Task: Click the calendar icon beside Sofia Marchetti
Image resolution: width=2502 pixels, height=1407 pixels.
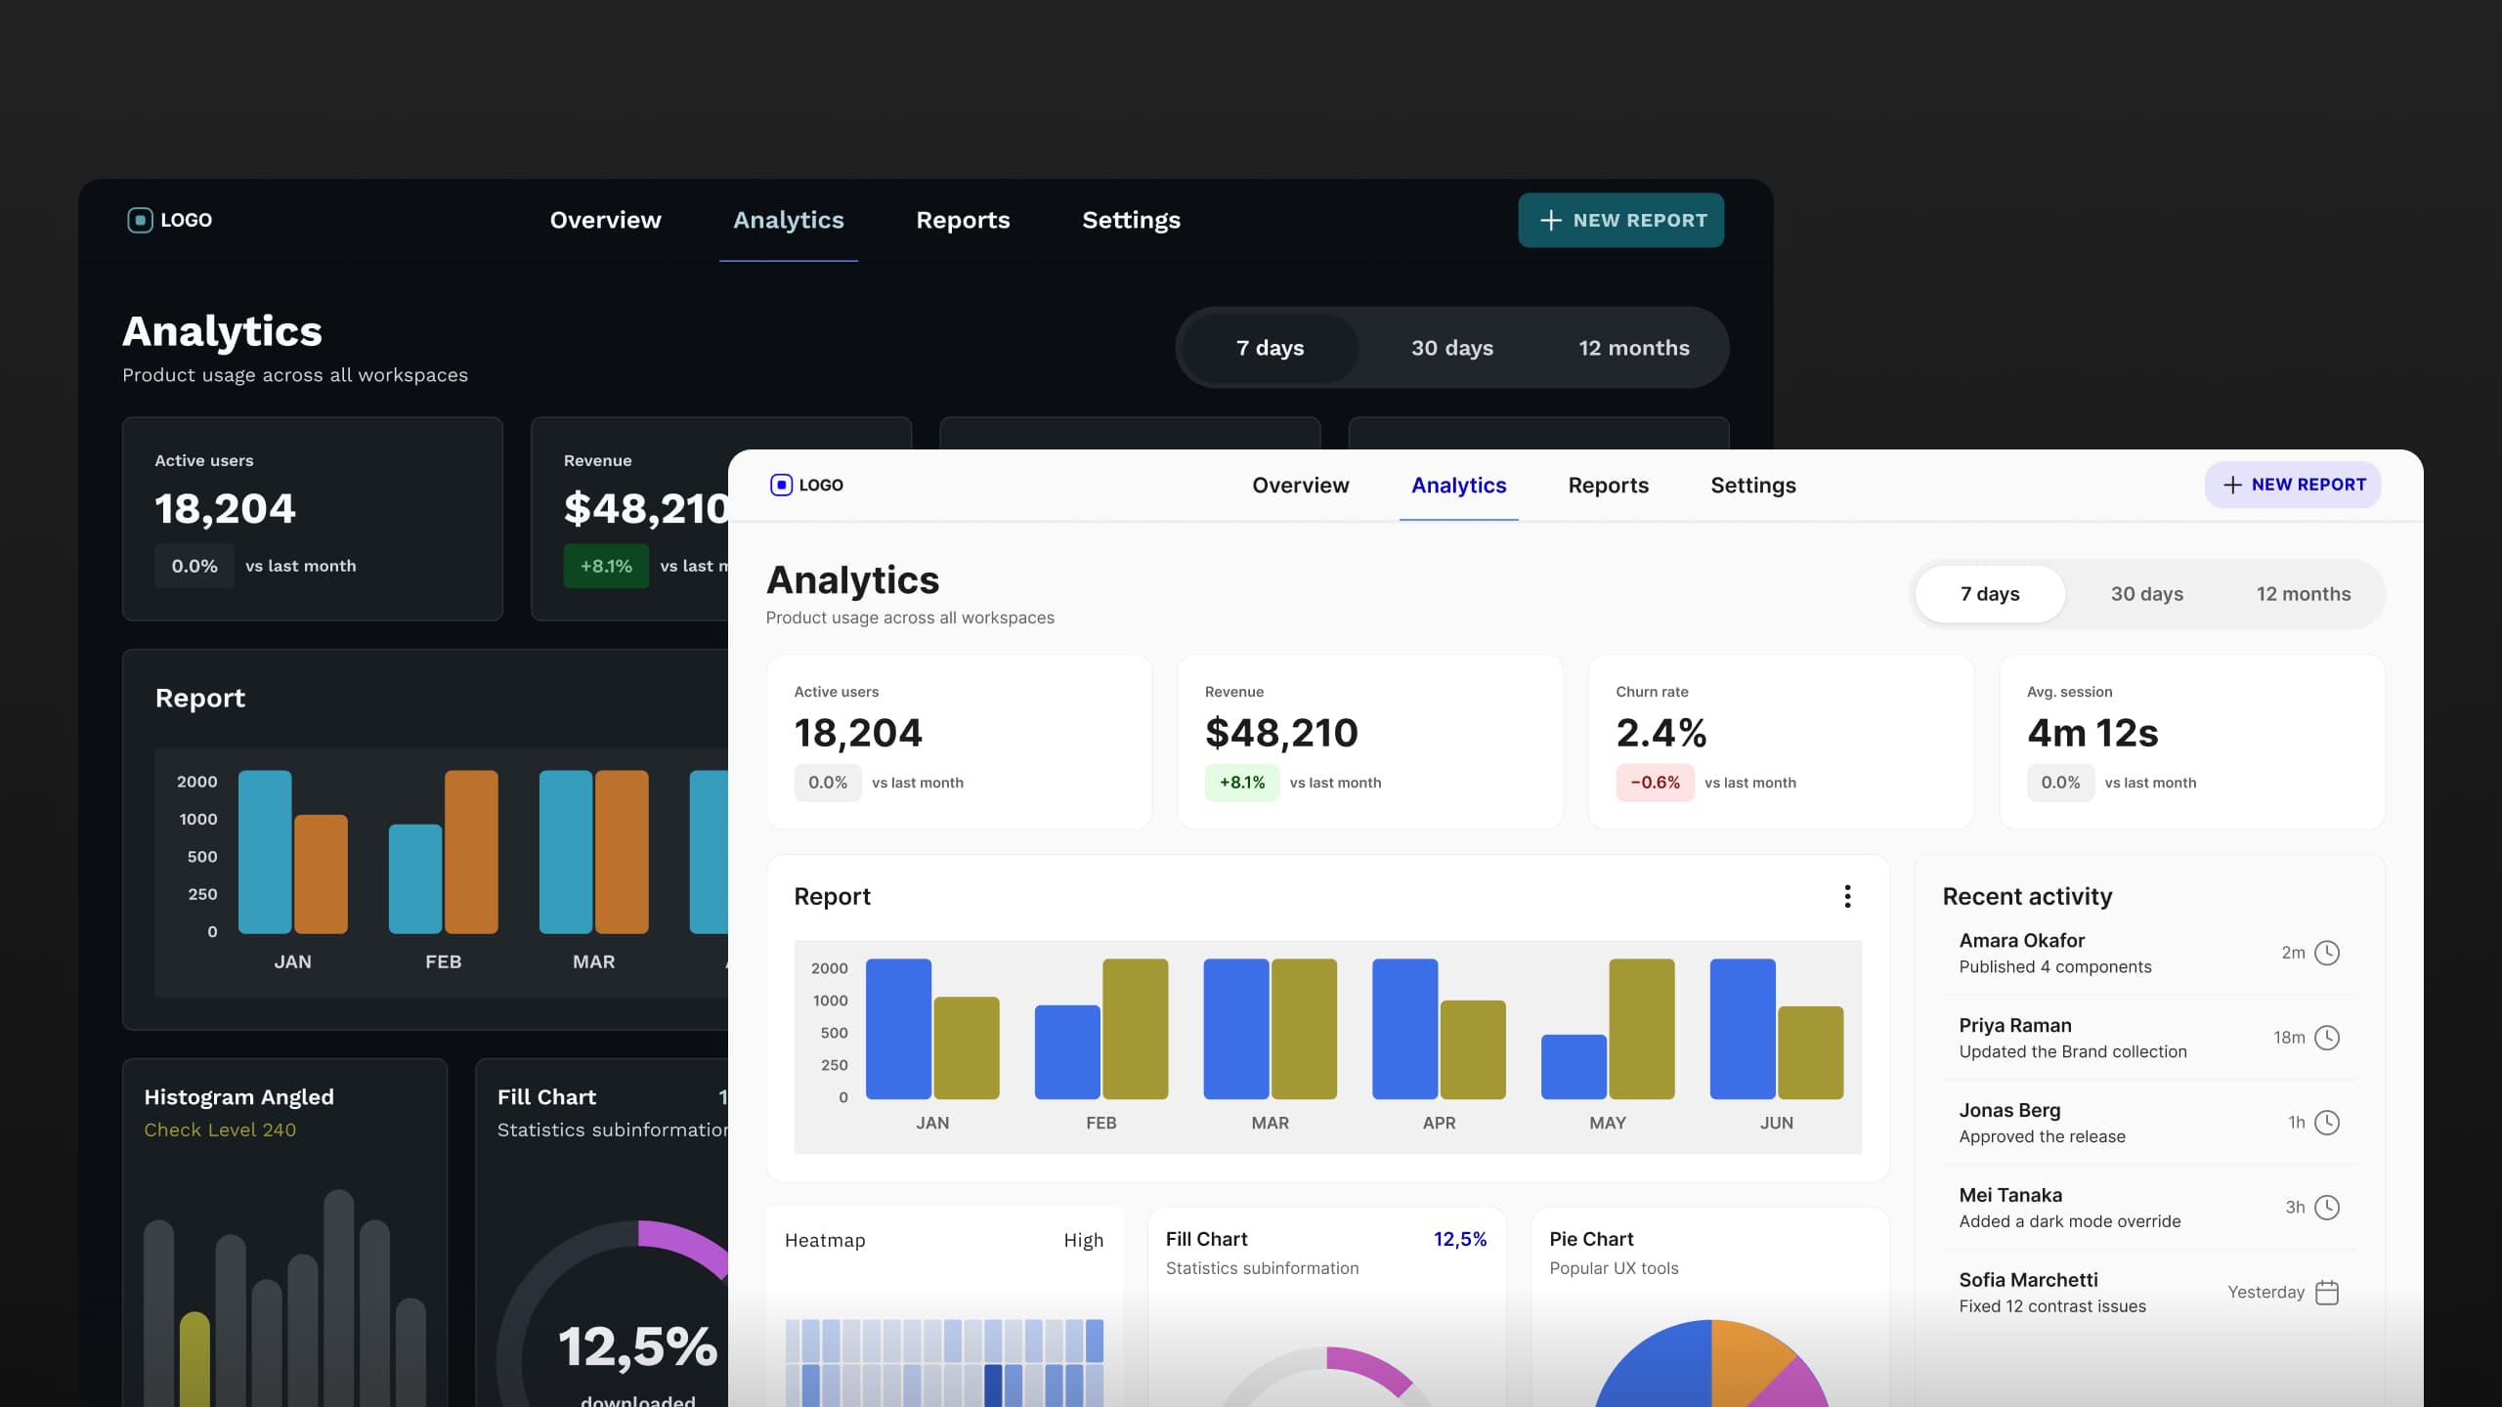Action: 2327,1293
